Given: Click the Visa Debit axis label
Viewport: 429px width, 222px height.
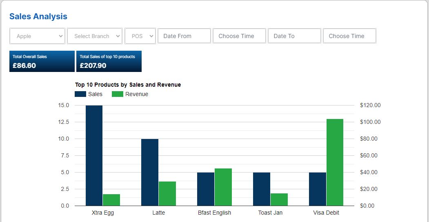Looking at the screenshot, I should tap(326, 213).
